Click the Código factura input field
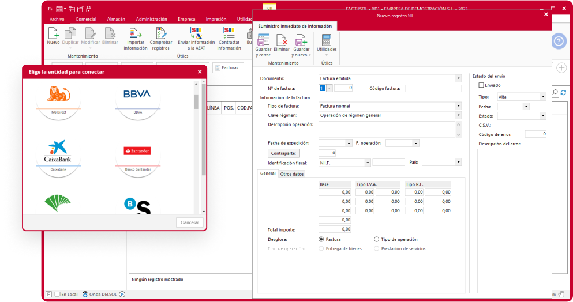This screenshot has width=573, height=302. (433, 88)
